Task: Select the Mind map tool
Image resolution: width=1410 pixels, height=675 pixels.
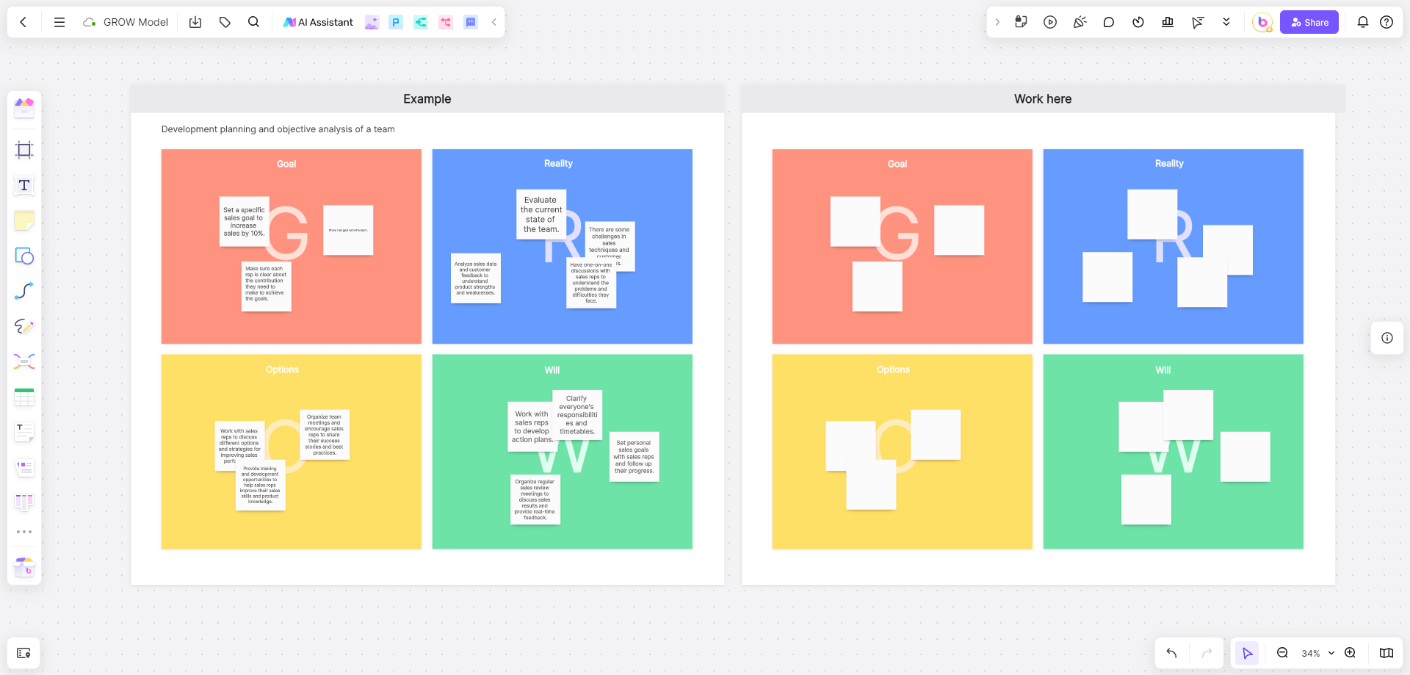Action: pos(24,361)
